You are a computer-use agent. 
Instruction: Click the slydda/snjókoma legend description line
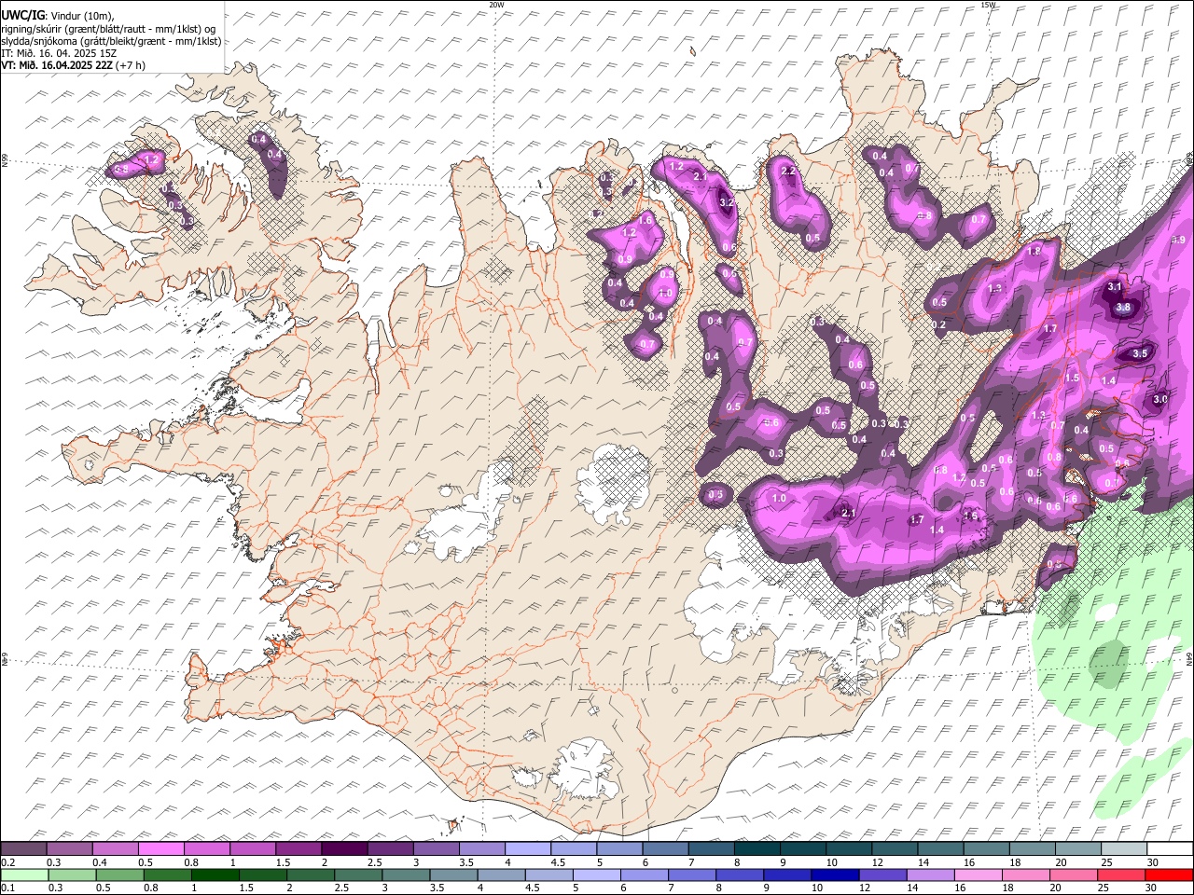pyautogui.click(x=111, y=41)
